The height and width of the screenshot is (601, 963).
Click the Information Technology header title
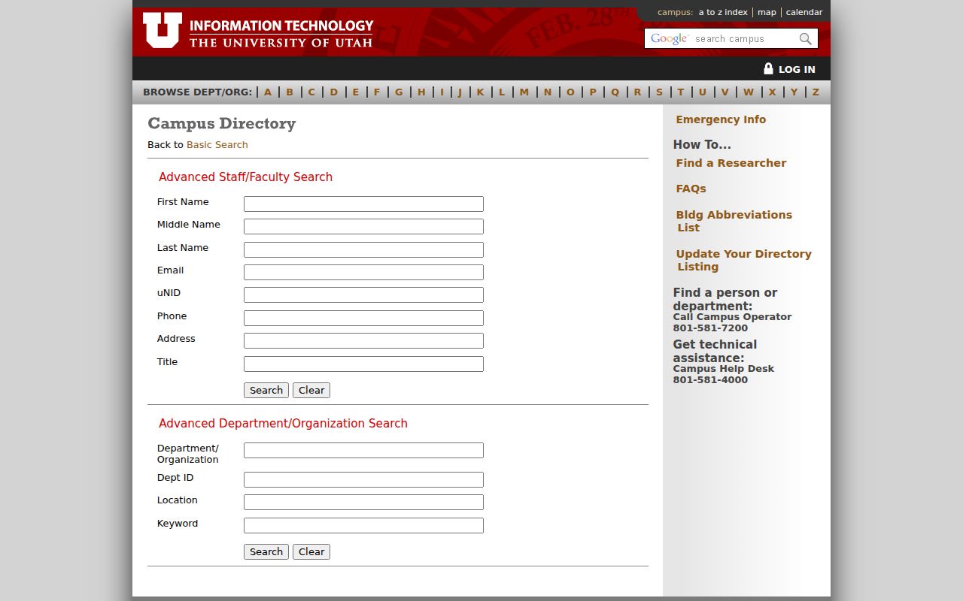click(281, 26)
